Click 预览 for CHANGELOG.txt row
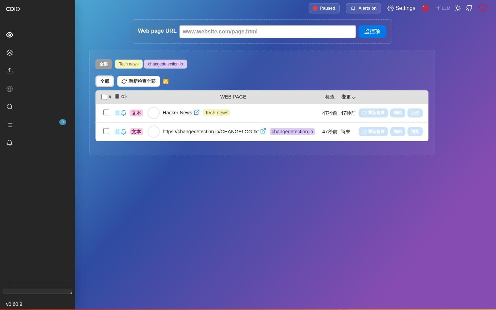The width and height of the screenshot is (496, 310). coord(415,132)
